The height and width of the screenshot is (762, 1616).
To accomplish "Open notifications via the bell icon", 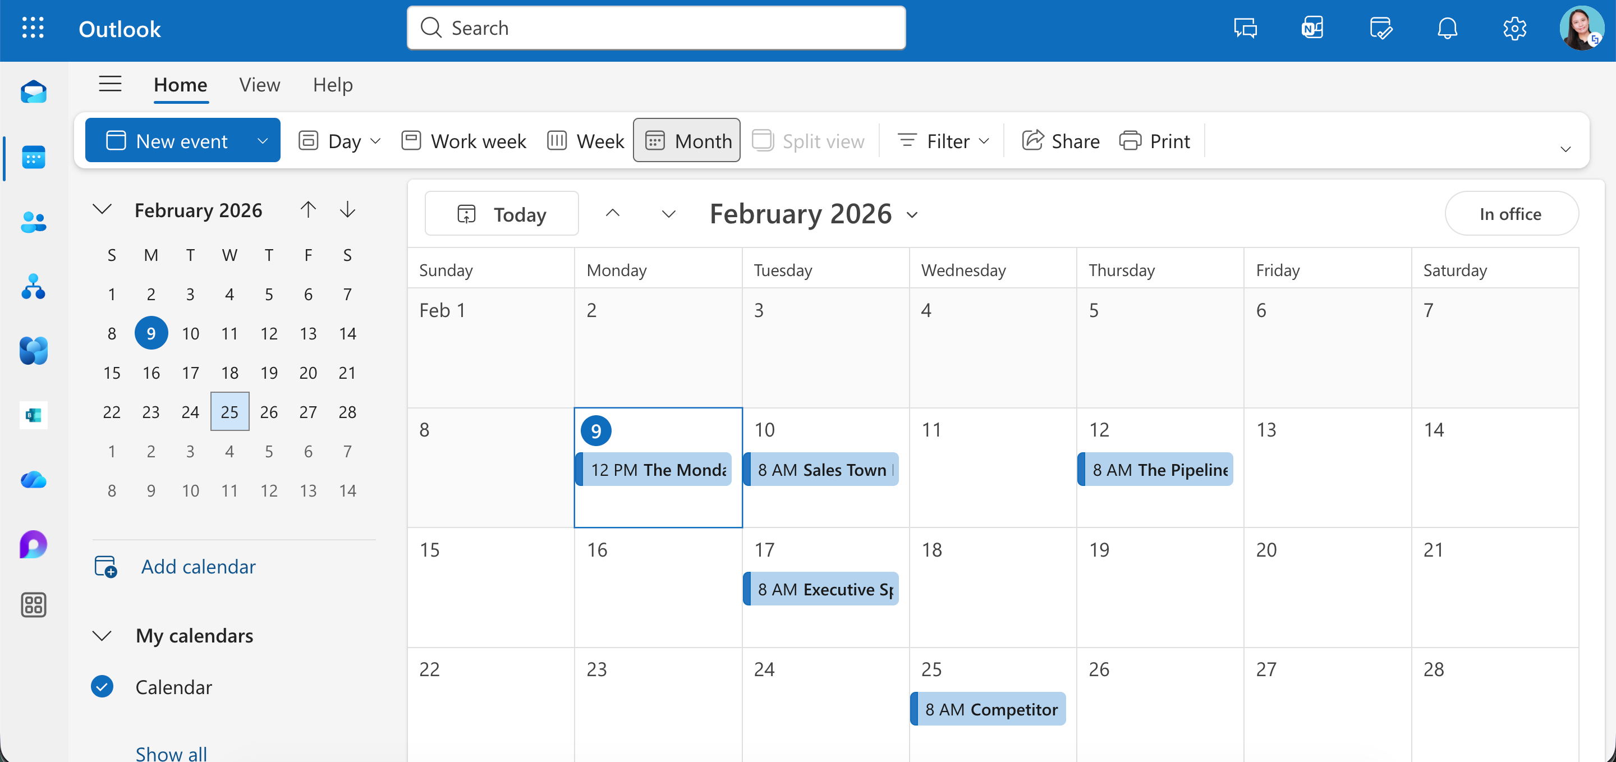I will point(1447,27).
